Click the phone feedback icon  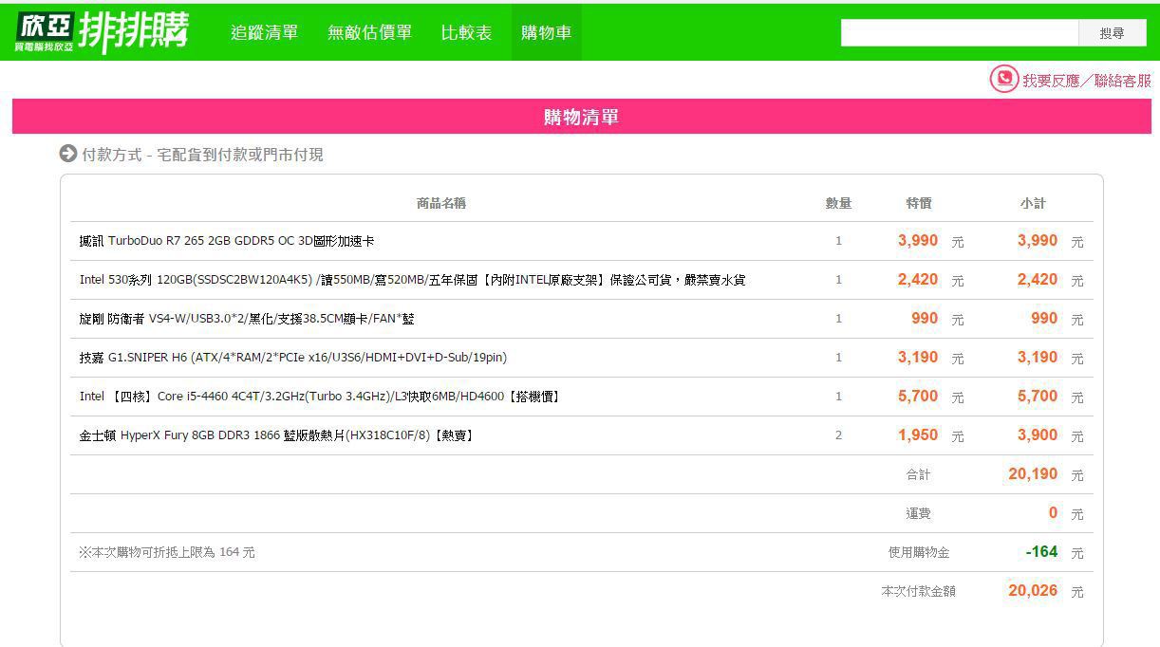click(x=1003, y=79)
